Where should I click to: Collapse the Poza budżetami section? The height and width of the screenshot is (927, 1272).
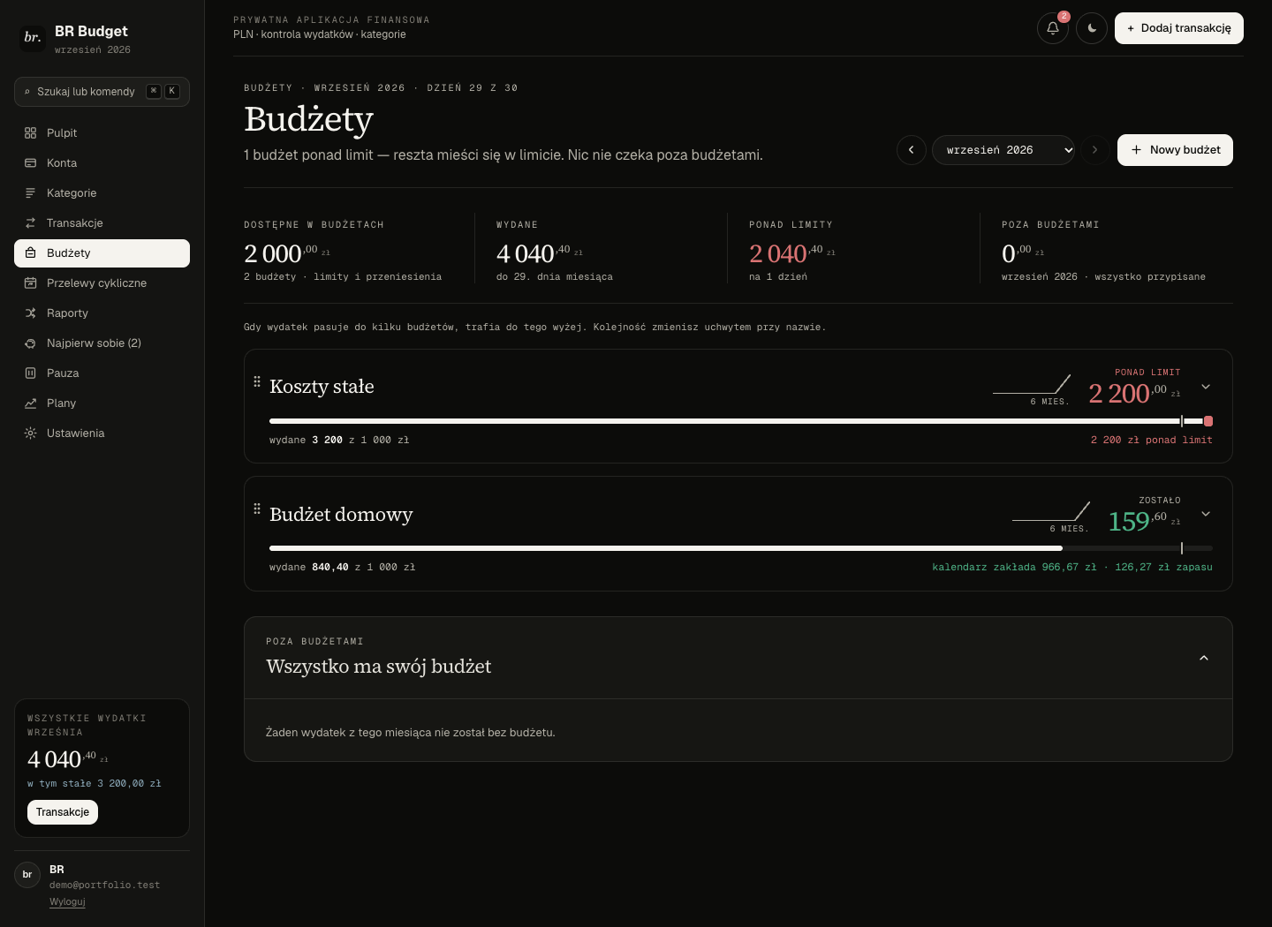click(x=1204, y=658)
